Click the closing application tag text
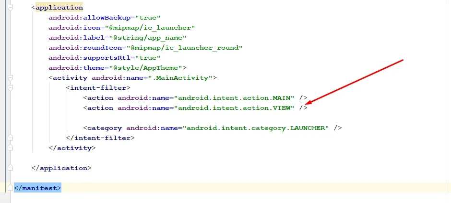The width and height of the screenshot is (451, 203). point(61,168)
